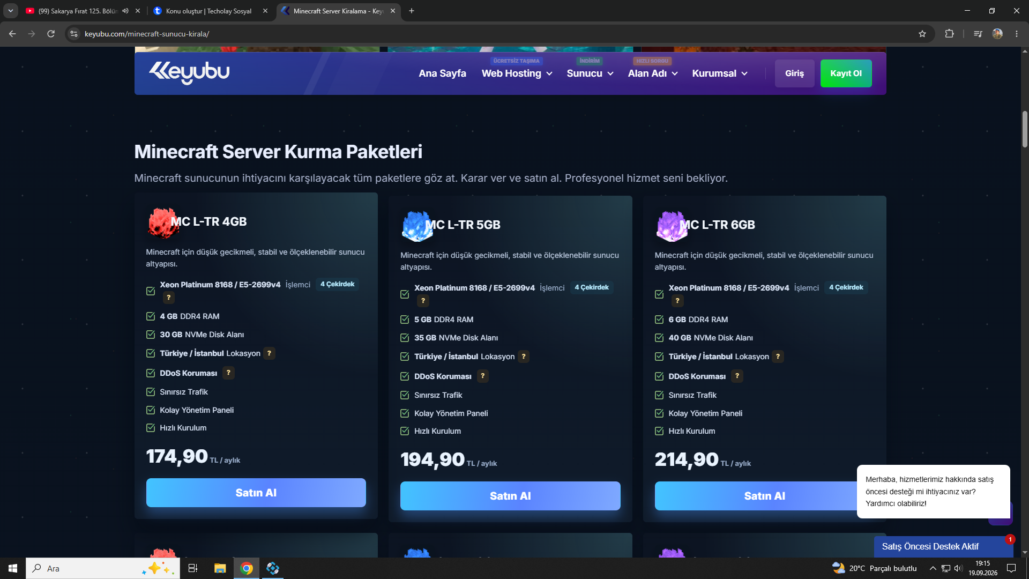This screenshot has width=1029, height=579.
Task: Click the Keyubu logo
Action: pos(189,72)
